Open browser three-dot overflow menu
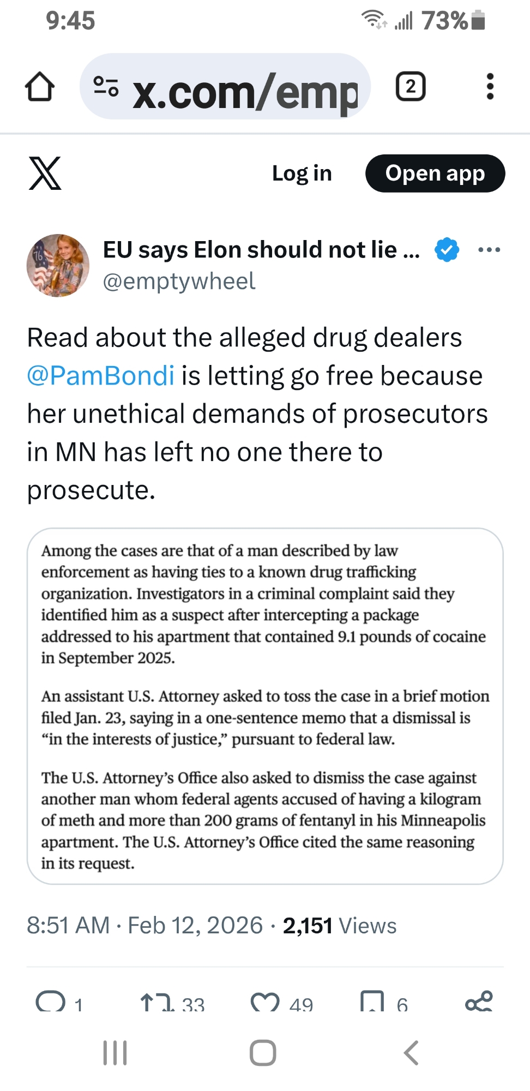The width and height of the screenshot is (530, 1091). [490, 87]
